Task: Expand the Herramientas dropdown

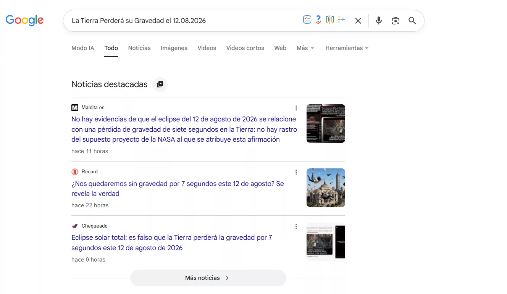Action: 347,48
